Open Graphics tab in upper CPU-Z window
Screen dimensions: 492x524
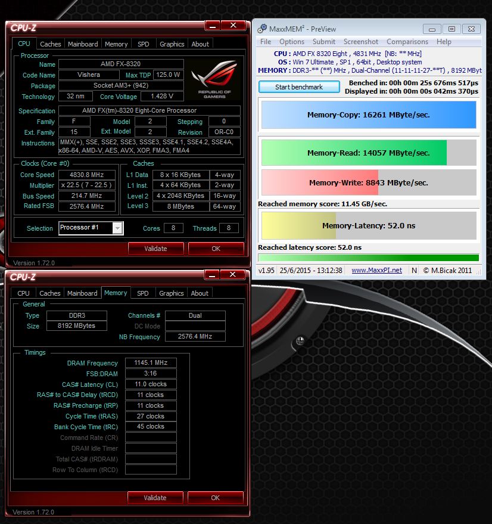point(172,44)
